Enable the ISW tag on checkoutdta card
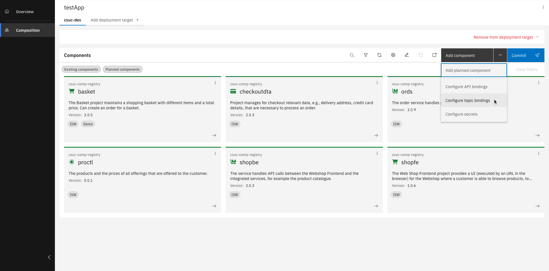The width and height of the screenshot is (549, 271). pos(234,124)
